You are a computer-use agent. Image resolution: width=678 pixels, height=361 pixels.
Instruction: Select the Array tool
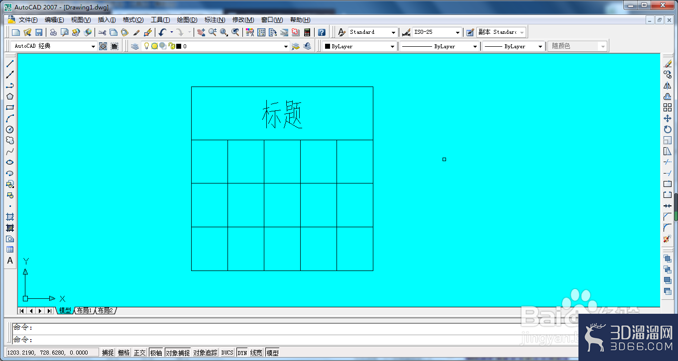[x=668, y=107]
